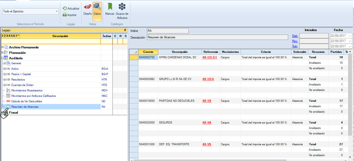Open Cédula de No Deducibles item
Image resolution: width=354 pixels, height=161 pixels.
click(x=26, y=101)
